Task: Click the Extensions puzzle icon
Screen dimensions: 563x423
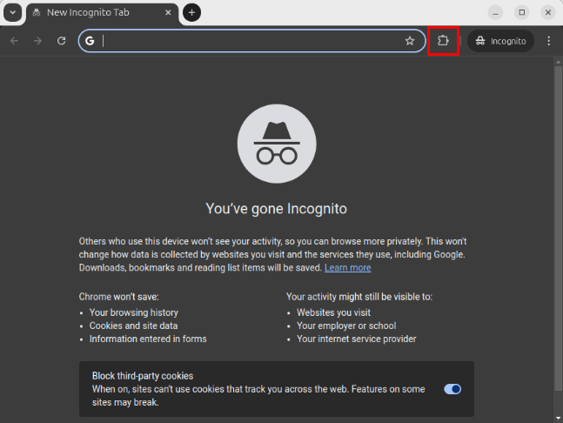Action: (x=443, y=41)
